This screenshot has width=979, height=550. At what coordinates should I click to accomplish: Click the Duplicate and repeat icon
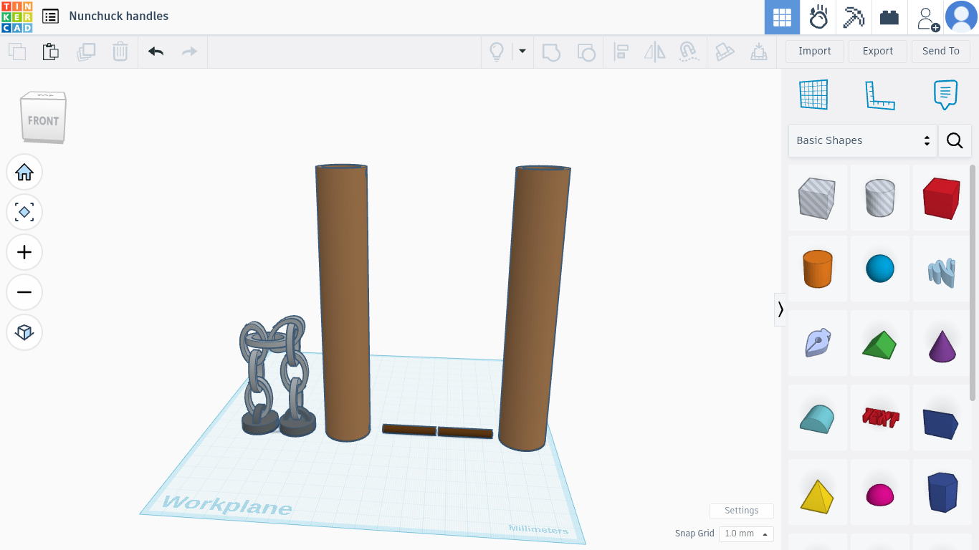click(x=86, y=52)
